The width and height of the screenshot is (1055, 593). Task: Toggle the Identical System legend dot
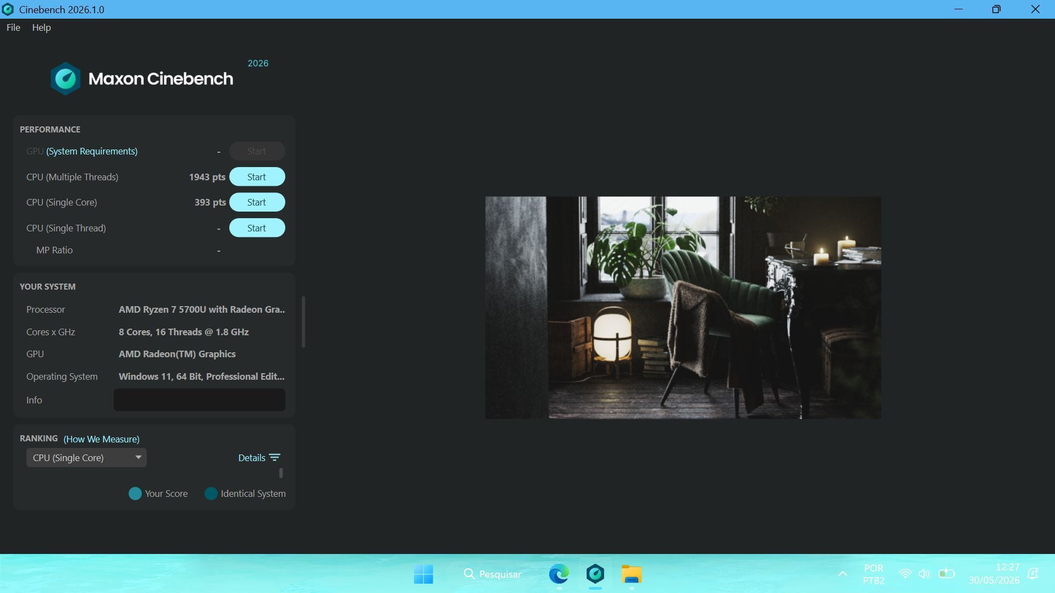click(x=211, y=494)
